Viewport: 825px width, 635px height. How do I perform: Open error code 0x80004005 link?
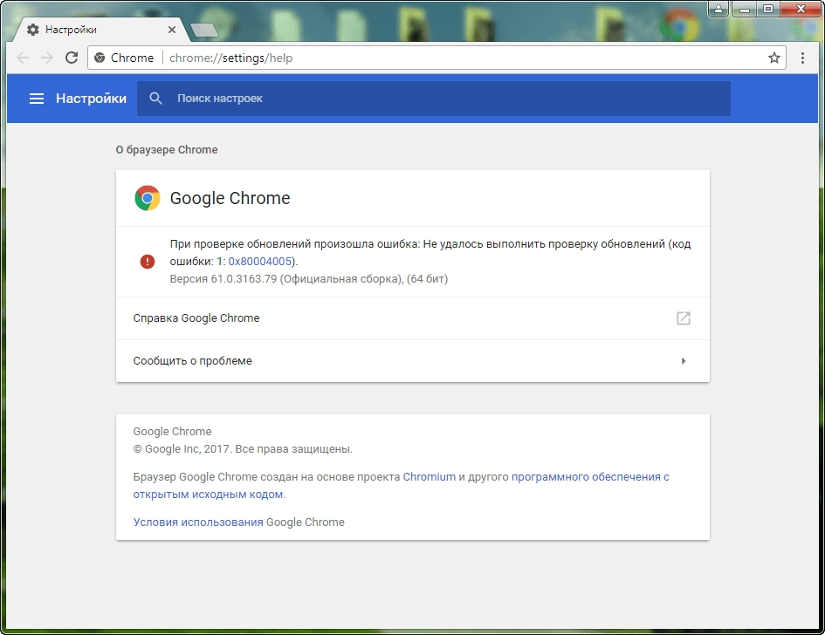260,262
